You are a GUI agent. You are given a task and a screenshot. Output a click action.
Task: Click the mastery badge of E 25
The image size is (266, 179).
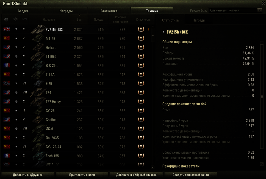coord(141,83)
